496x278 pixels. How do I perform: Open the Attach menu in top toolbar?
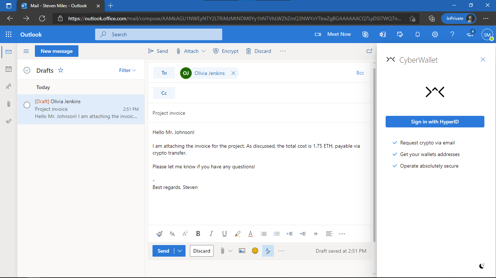tap(191, 51)
